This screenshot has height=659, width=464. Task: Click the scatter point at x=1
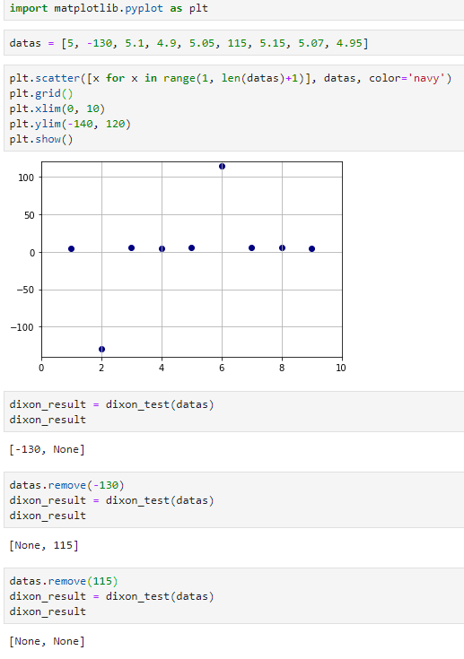[x=72, y=249]
